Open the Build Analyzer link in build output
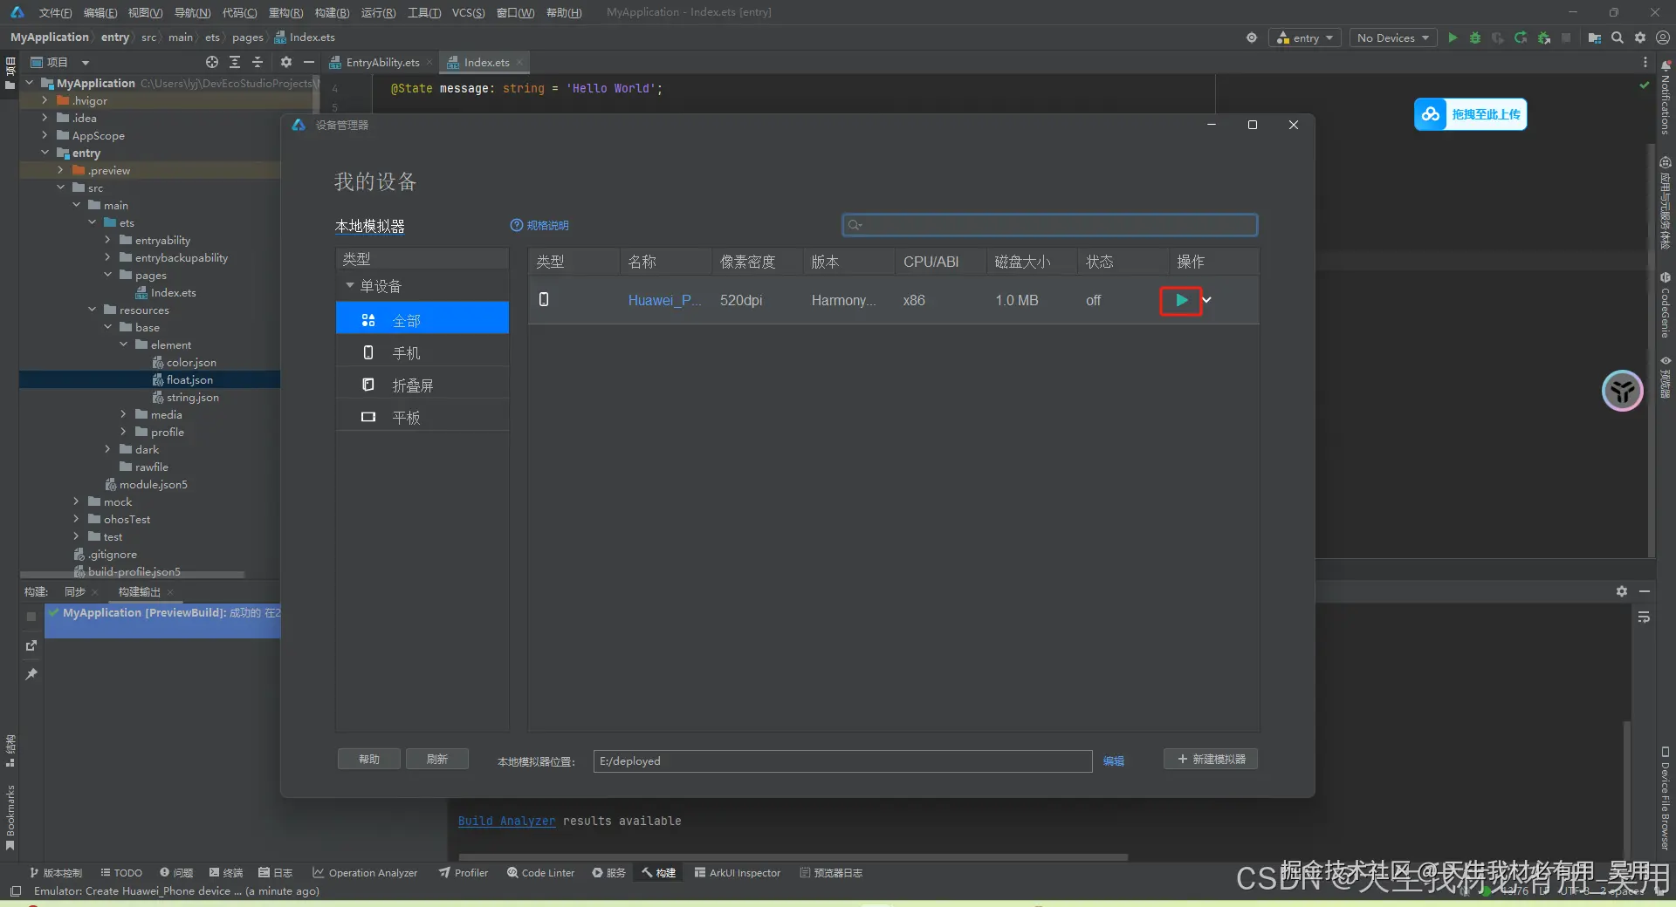This screenshot has height=907, width=1676. pyautogui.click(x=506, y=821)
